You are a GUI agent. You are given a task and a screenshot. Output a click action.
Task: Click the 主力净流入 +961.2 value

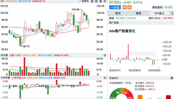pyautogui.click(x=144, y=89)
